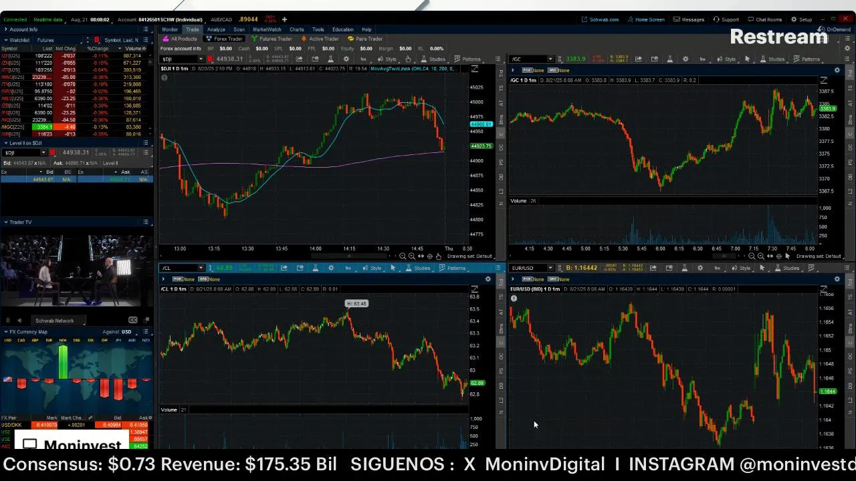
Task: Collapse the Watchlist gadget
Action: 5,40
